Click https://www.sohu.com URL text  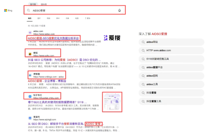[x=44, y=56]
